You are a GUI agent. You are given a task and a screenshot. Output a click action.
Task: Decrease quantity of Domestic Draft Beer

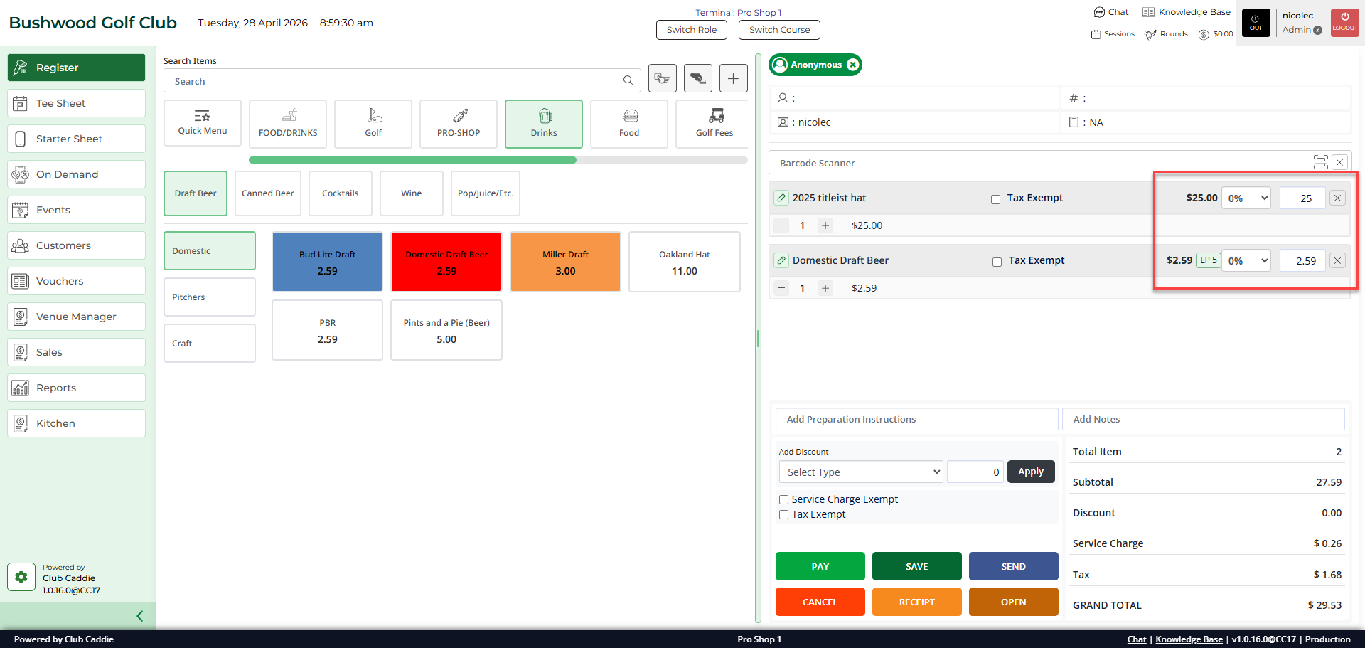[x=781, y=288]
